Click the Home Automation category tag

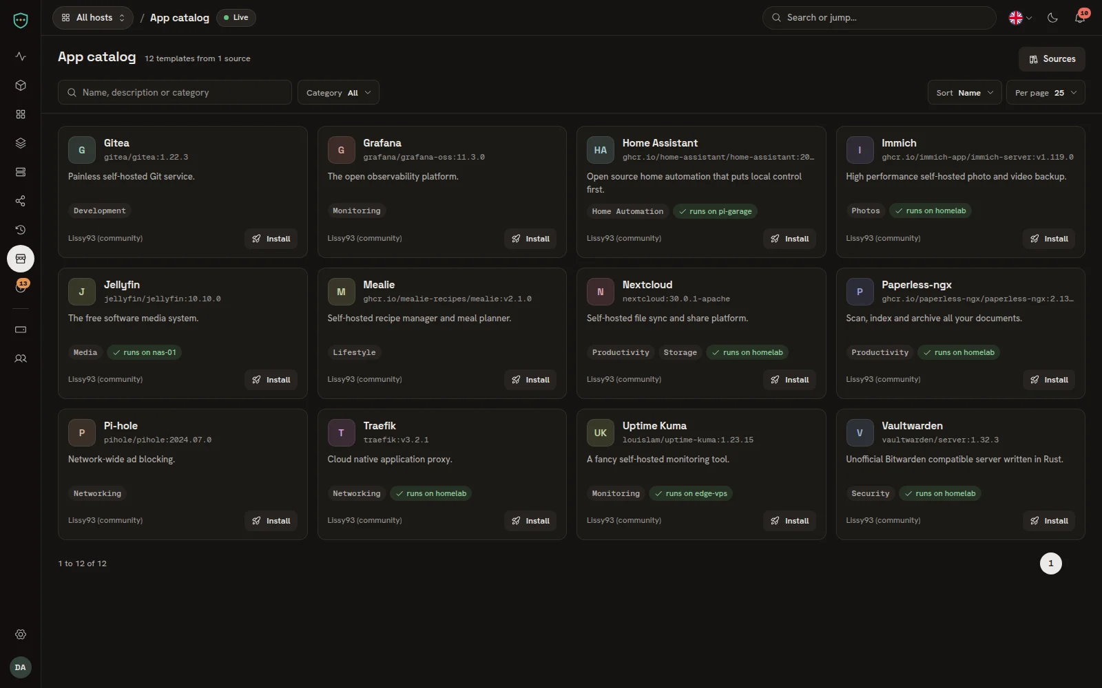pyautogui.click(x=627, y=211)
